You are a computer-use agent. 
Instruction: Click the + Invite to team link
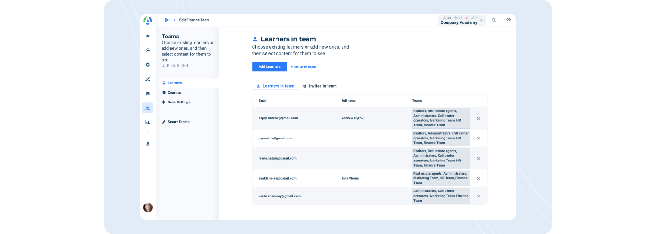coord(303,66)
